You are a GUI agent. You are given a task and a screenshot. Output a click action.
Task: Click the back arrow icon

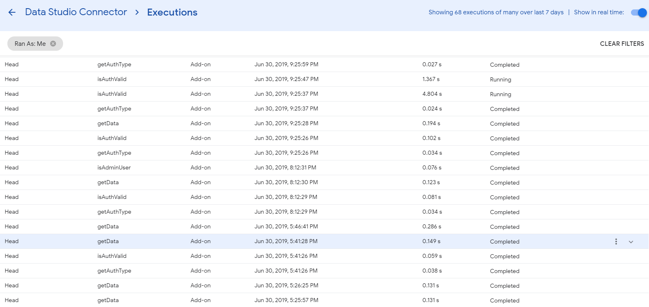coord(12,12)
